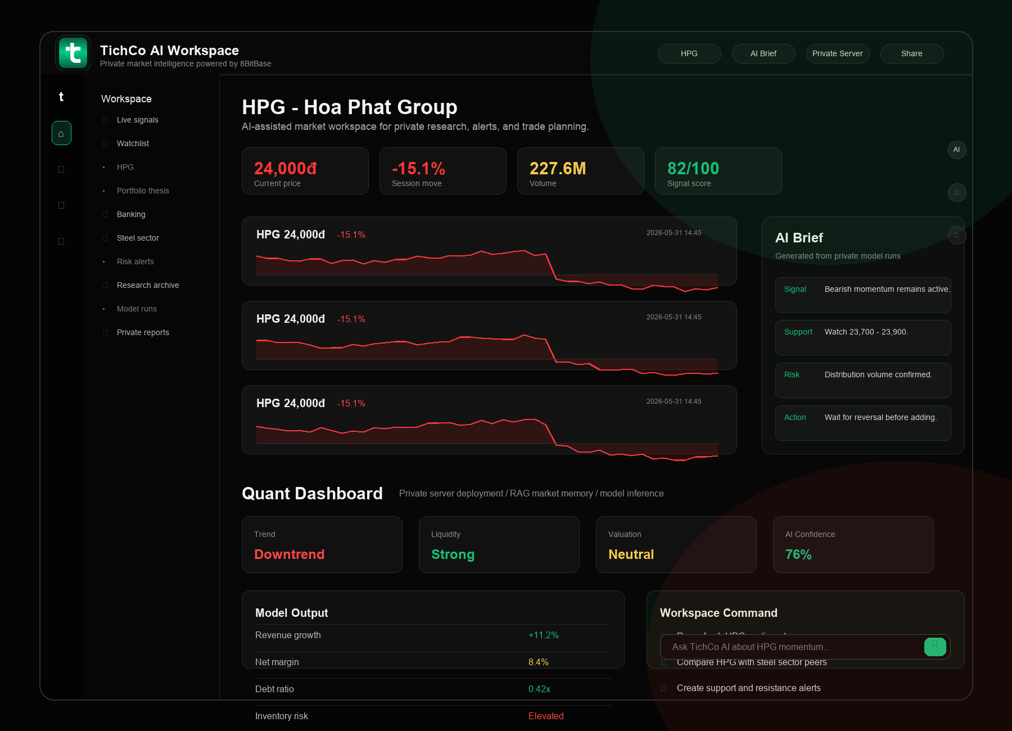Image resolution: width=1012 pixels, height=731 pixels.
Task: Click the 'TichCo AI Workspace' title
Action: click(x=169, y=51)
